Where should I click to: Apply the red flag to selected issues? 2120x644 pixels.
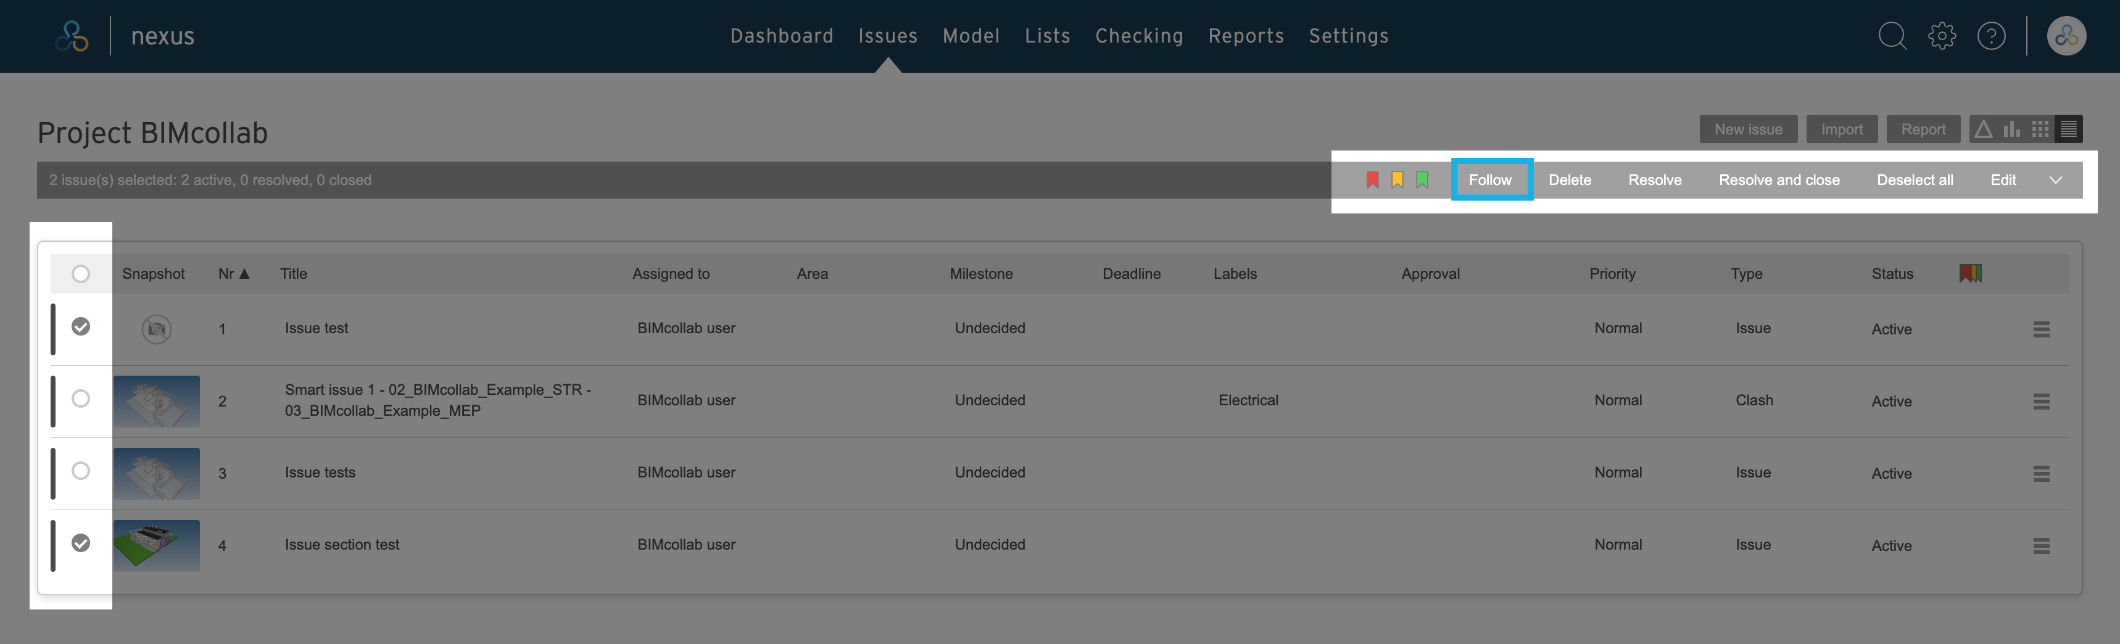pos(1372,180)
